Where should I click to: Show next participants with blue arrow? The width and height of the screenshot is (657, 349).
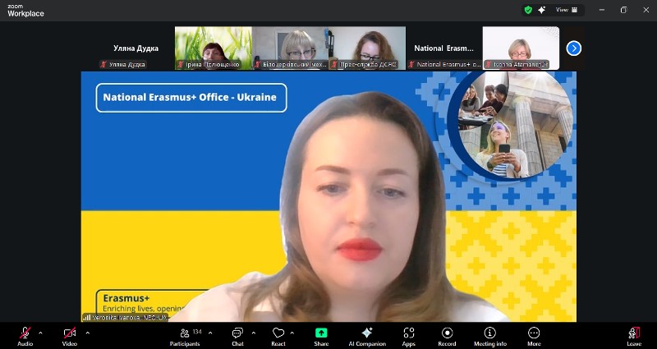tap(574, 48)
